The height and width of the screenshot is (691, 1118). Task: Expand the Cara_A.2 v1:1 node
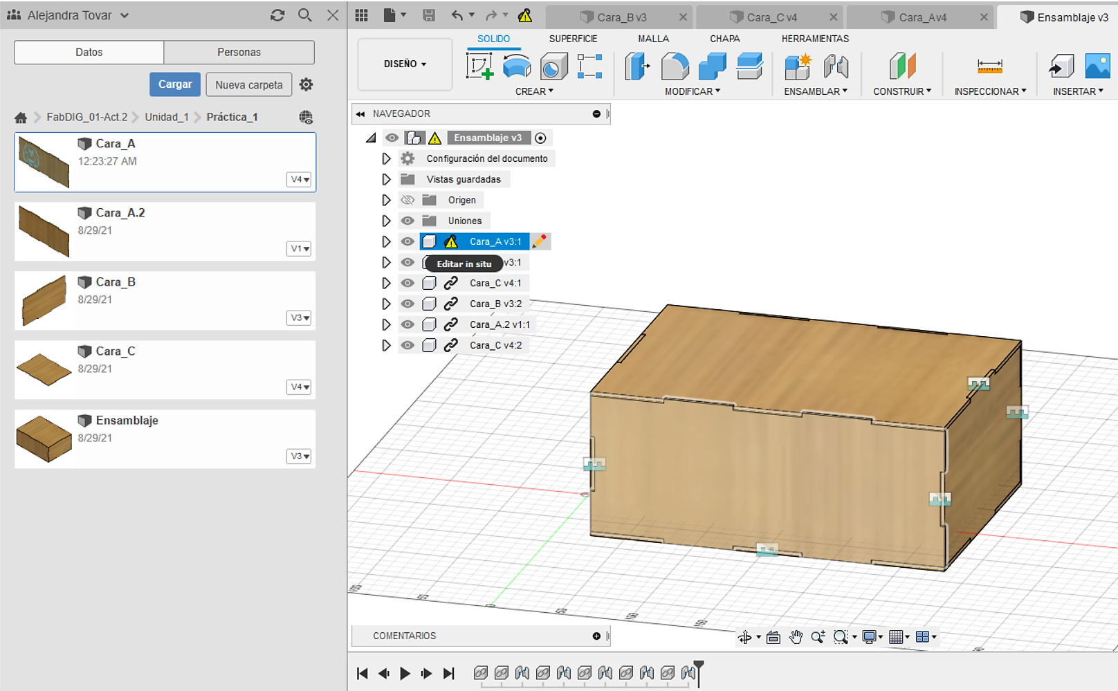[386, 324]
